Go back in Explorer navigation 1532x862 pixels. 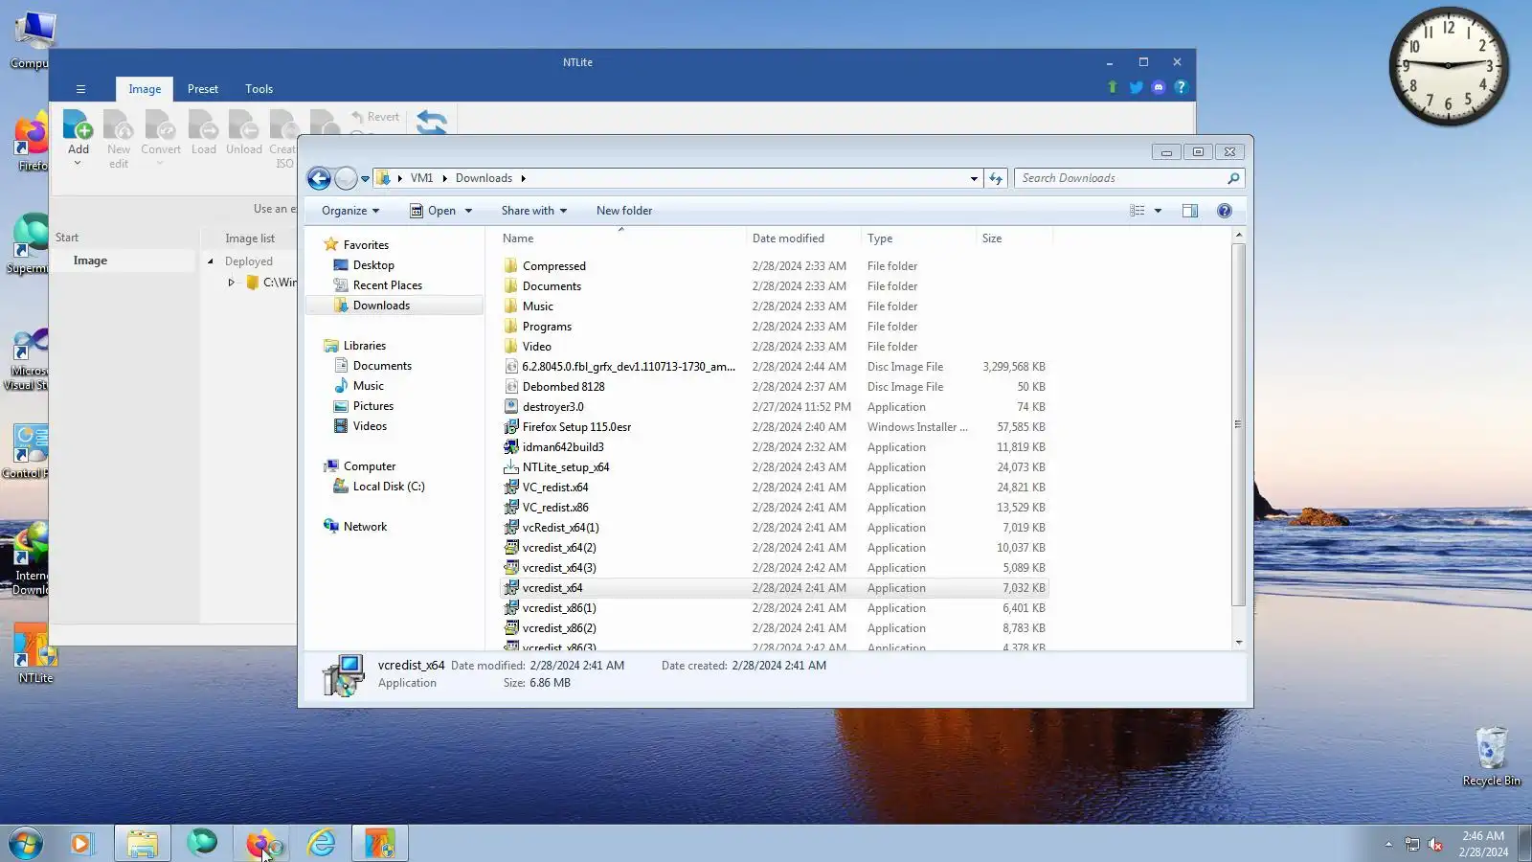(x=319, y=178)
